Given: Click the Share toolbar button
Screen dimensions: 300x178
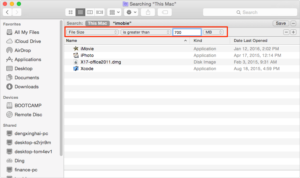Looking at the screenshot, I should coord(148,13).
